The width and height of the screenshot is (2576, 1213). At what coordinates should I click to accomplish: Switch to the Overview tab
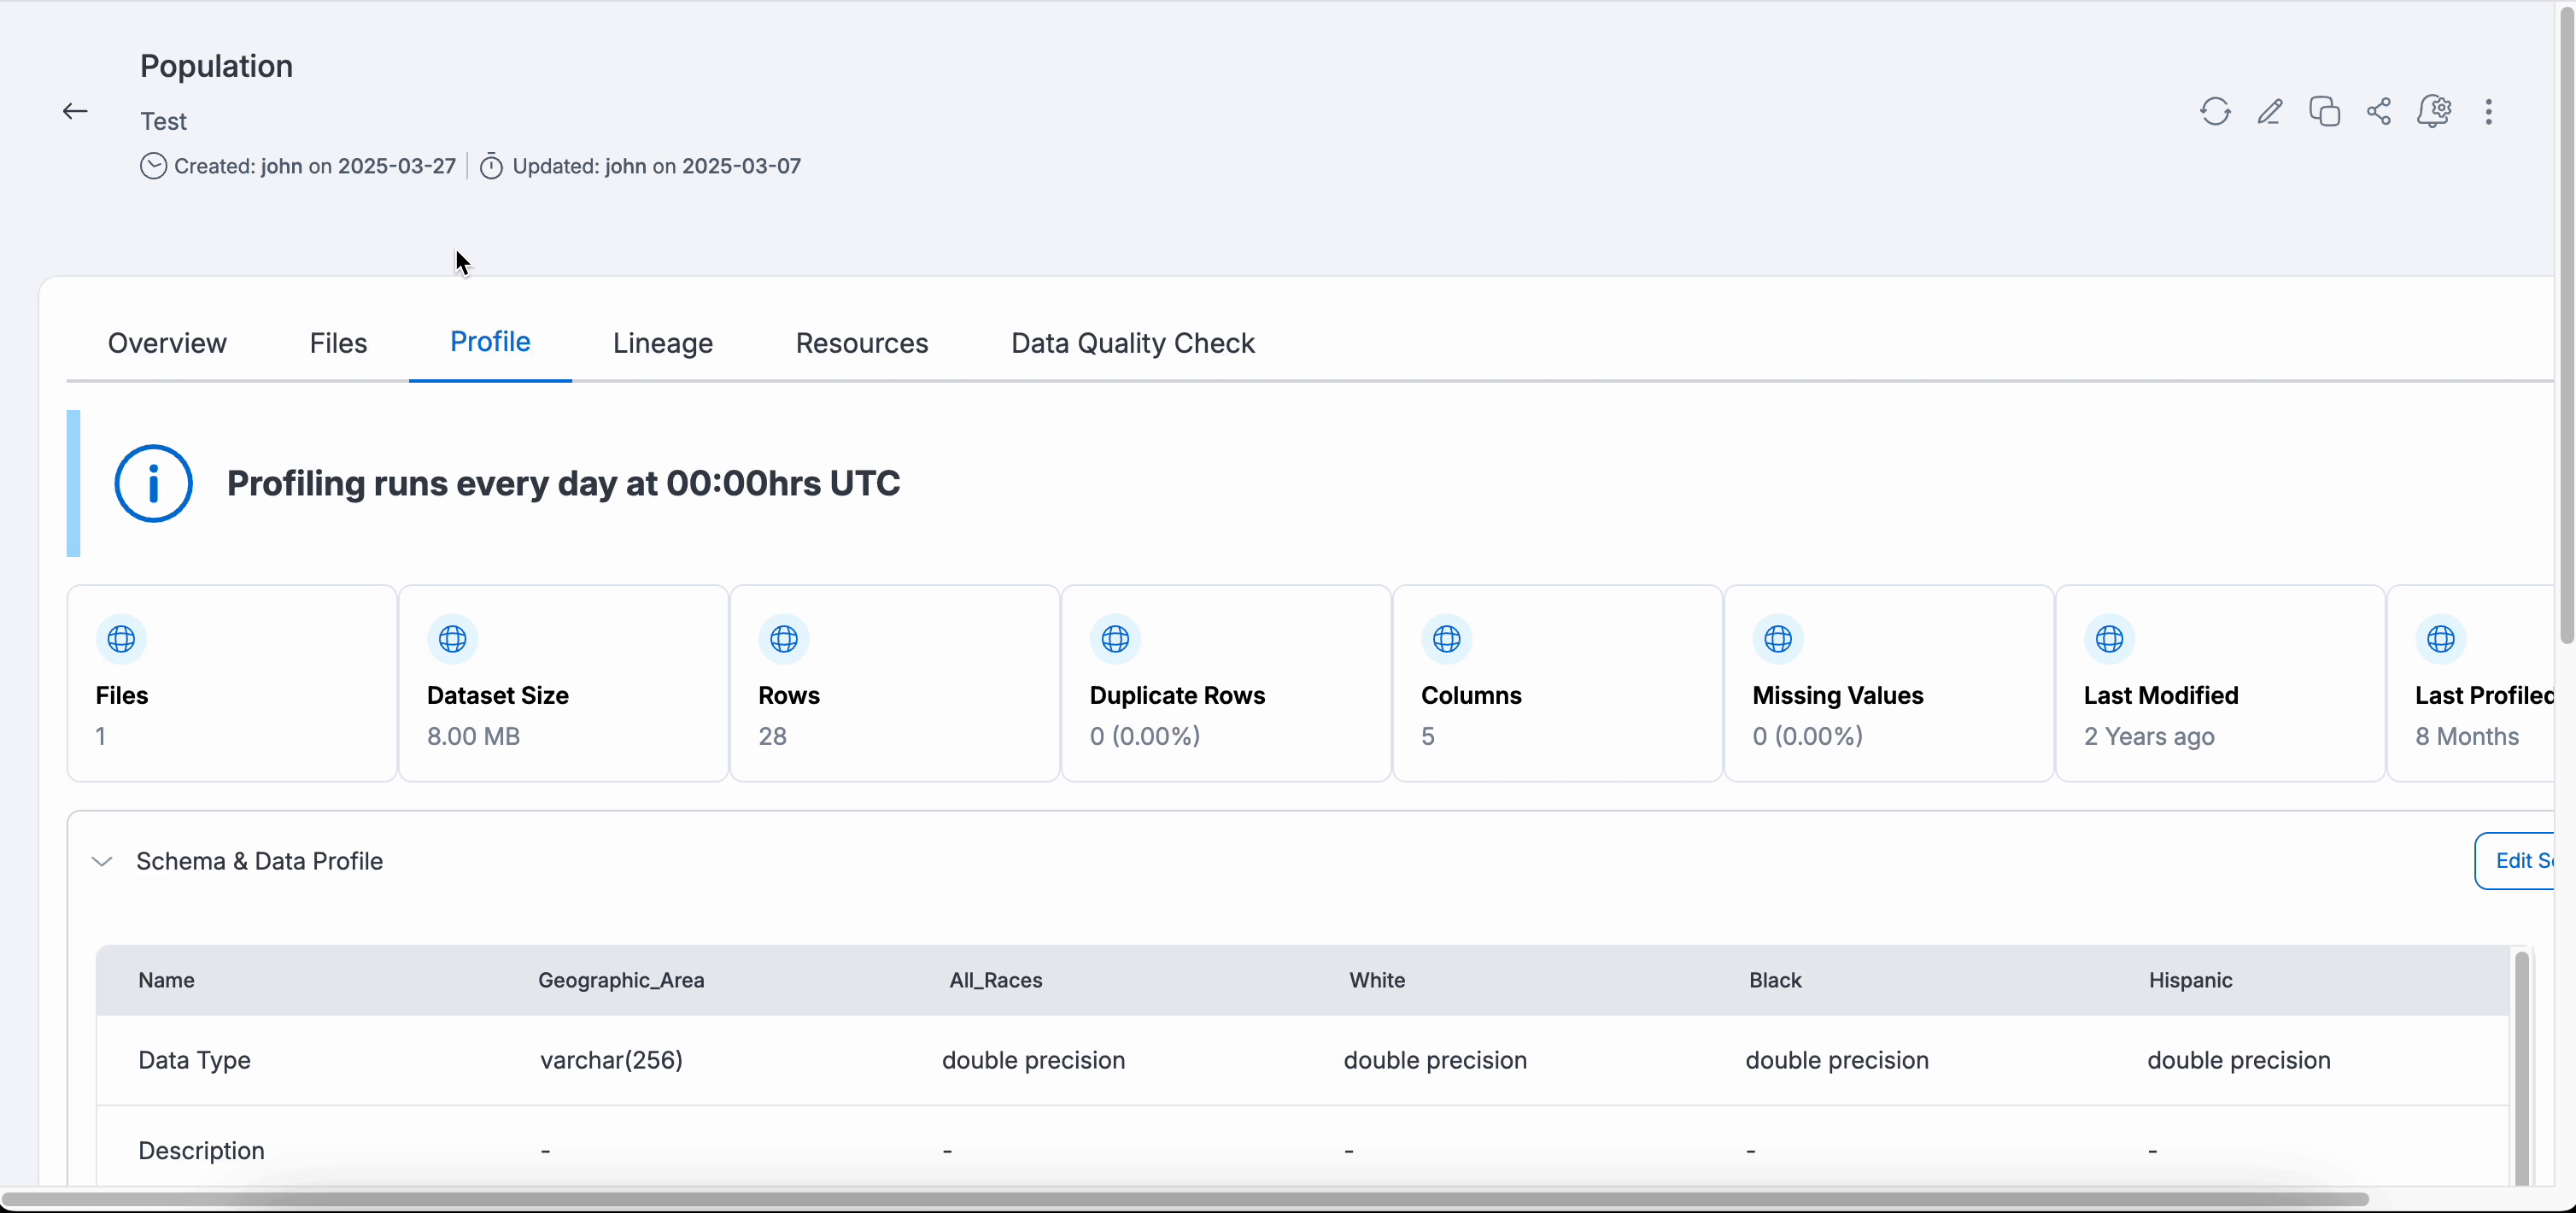click(x=167, y=343)
